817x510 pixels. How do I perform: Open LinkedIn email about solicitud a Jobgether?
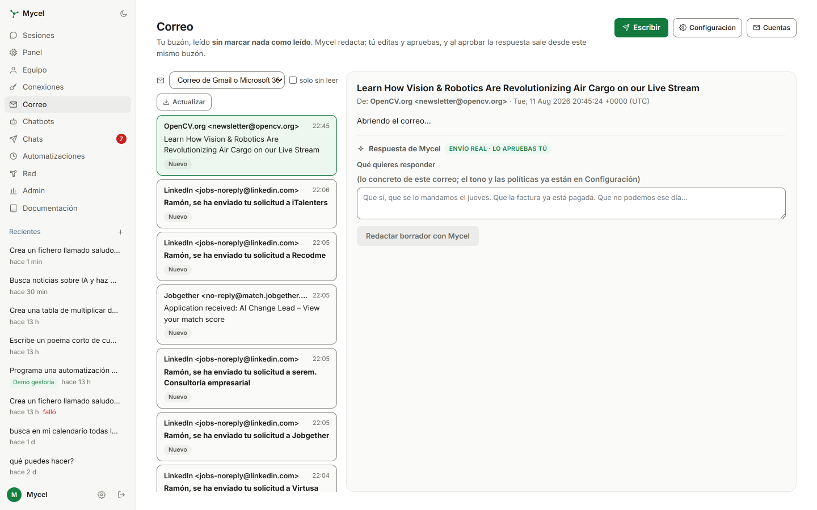[x=247, y=436]
